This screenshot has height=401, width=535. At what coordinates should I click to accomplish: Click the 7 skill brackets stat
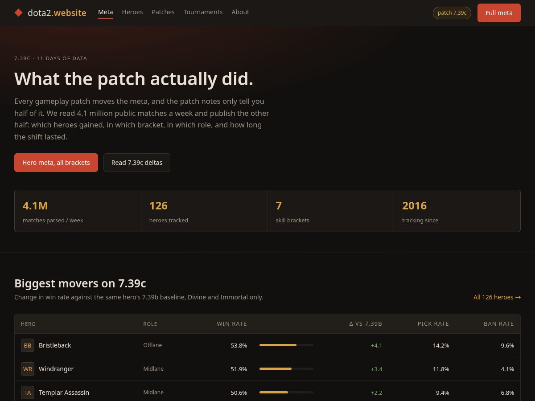tap(331, 211)
